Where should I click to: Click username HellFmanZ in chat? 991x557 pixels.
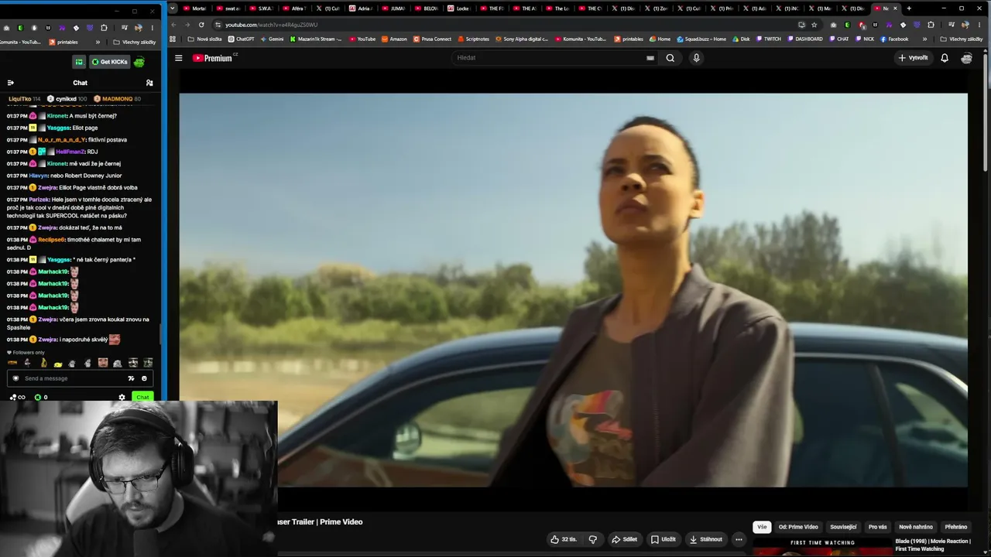[x=70, y=152]
